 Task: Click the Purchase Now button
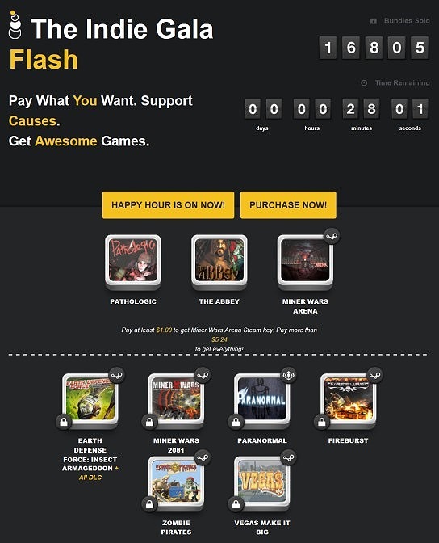[288, 205]
